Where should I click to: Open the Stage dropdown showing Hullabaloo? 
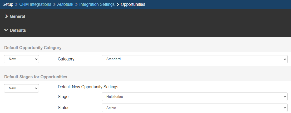tap(194, 97)
